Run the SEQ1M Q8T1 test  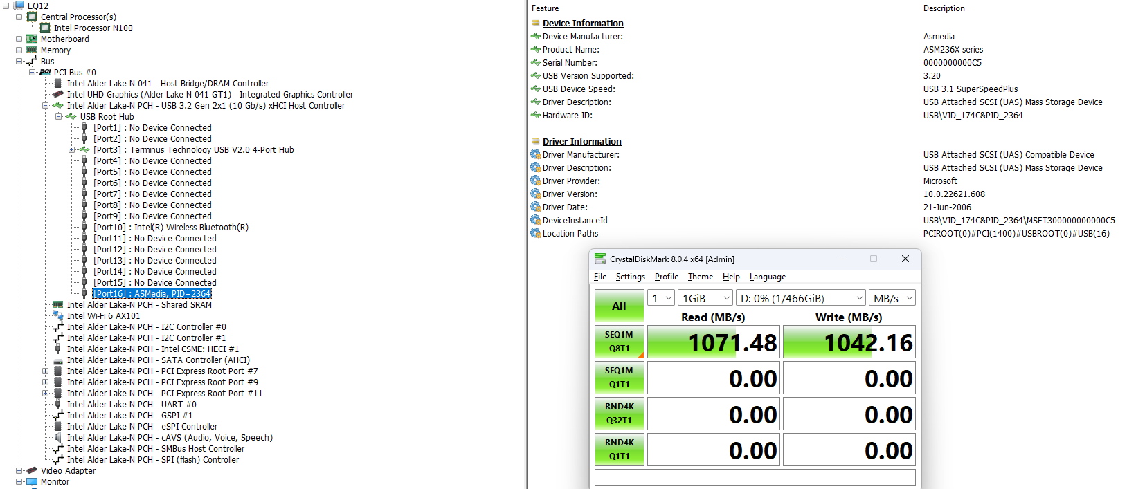620,342
